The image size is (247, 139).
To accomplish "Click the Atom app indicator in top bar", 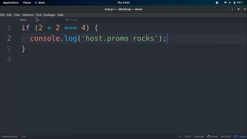I will [40, 3].
